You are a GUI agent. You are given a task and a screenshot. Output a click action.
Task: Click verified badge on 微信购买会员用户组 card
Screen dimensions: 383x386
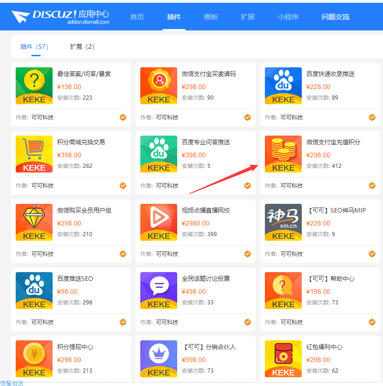pyautogui.click(x=123, y=254)
